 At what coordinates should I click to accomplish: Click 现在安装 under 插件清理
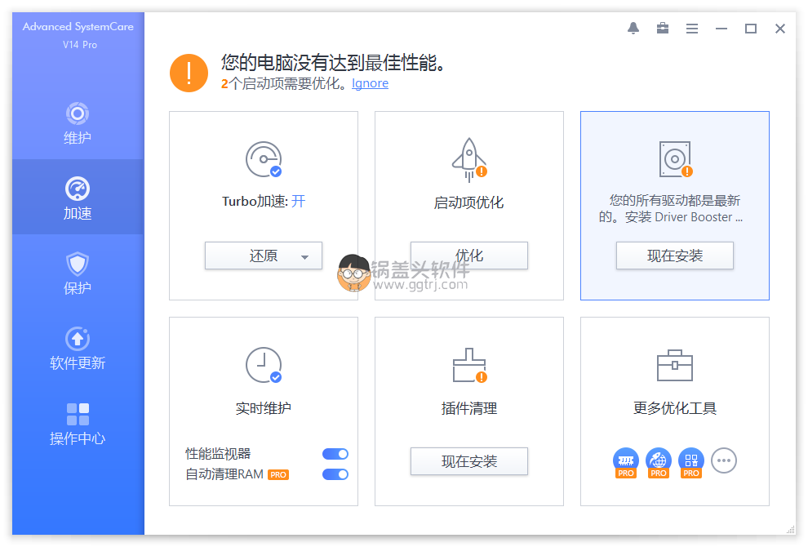coord(469,461)
